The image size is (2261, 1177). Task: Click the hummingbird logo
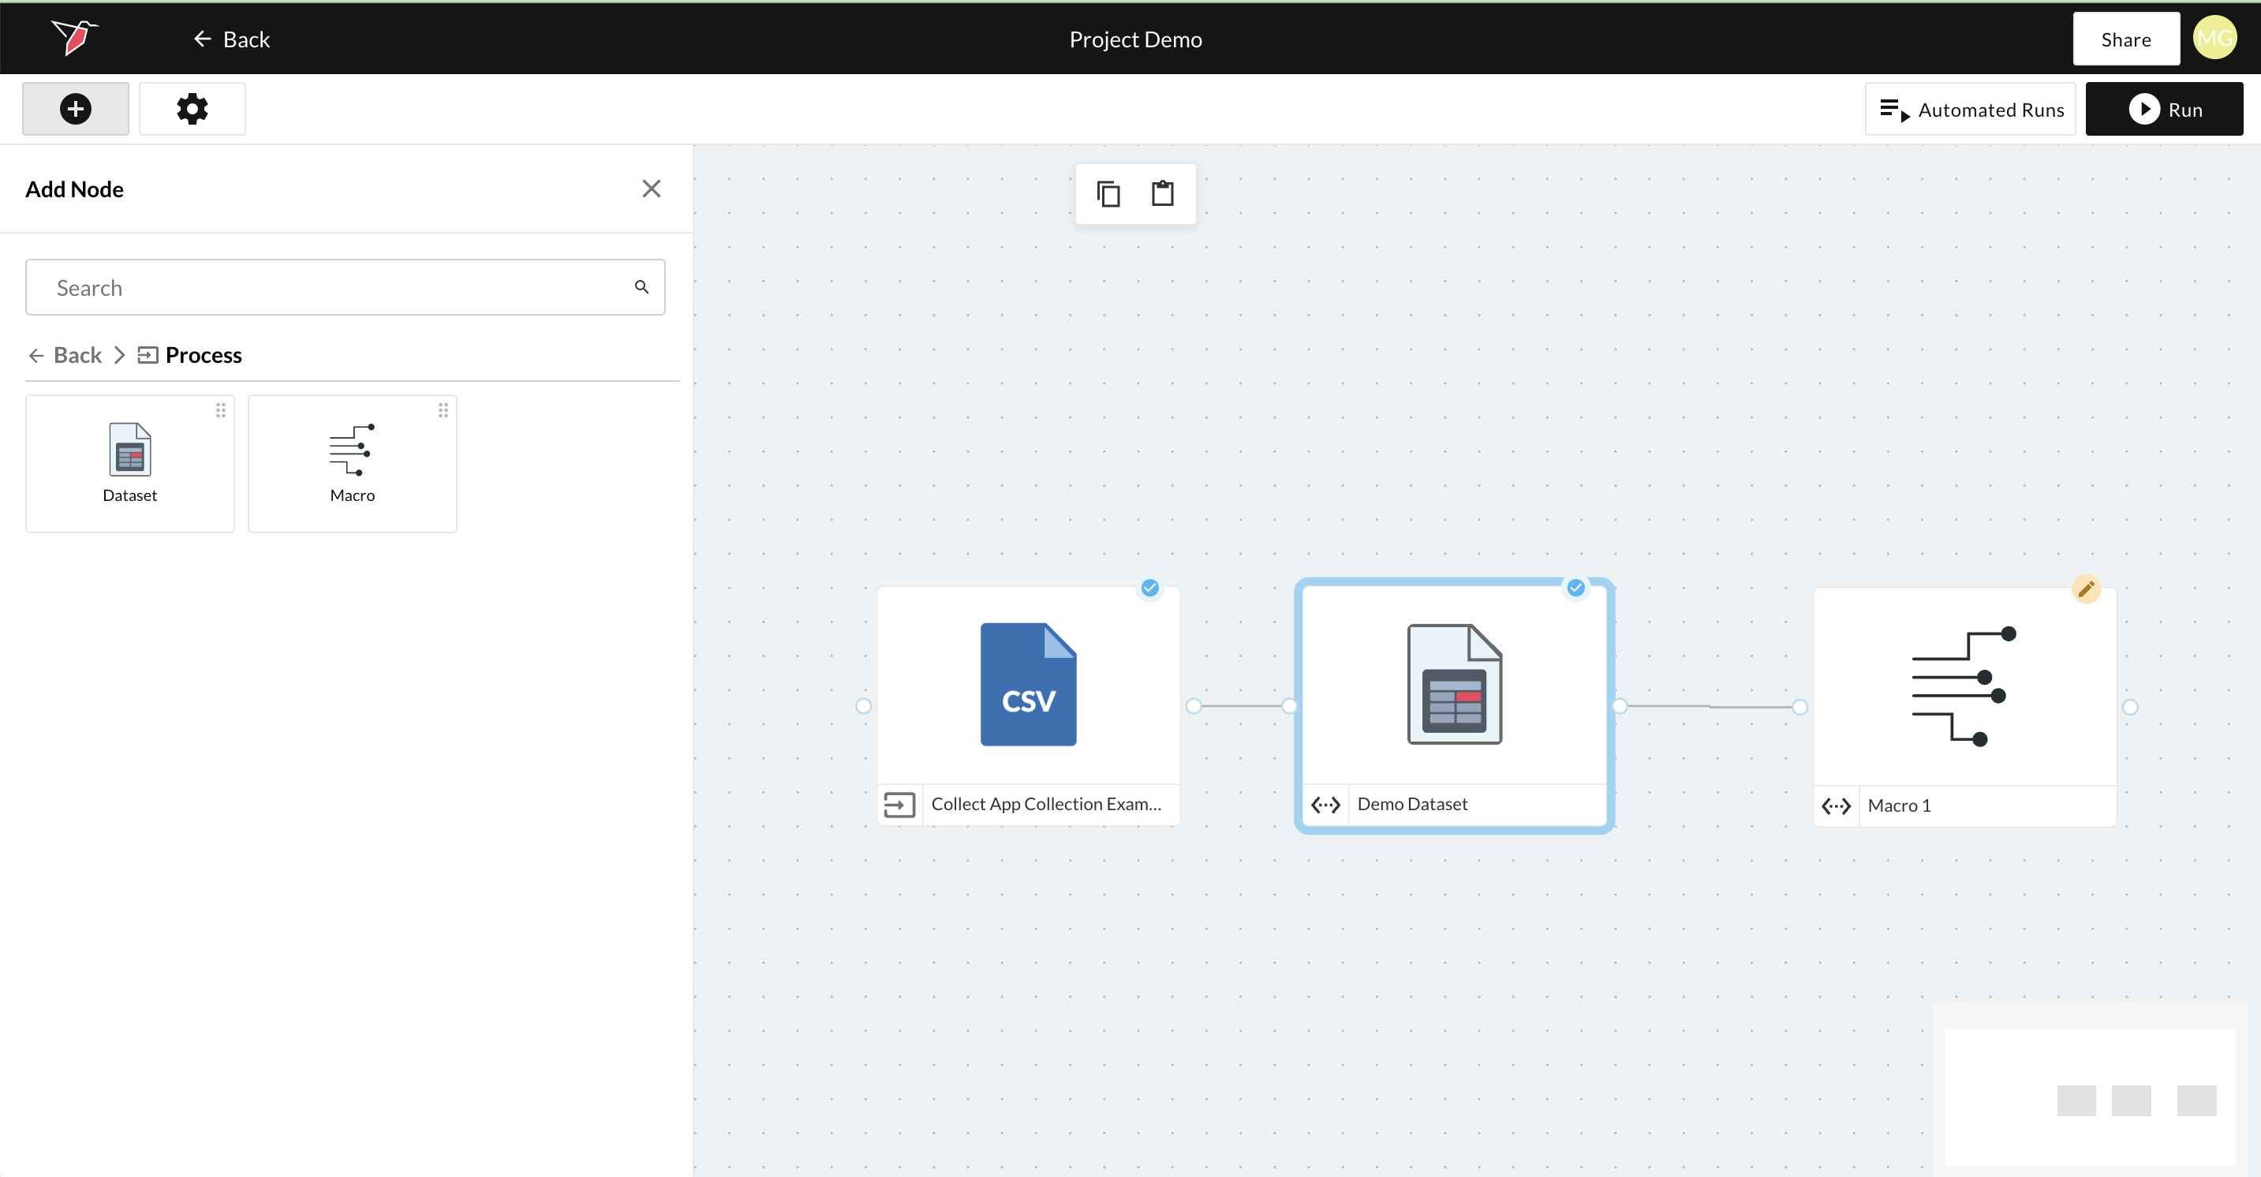pyautogui.click(x=75, y=38)
